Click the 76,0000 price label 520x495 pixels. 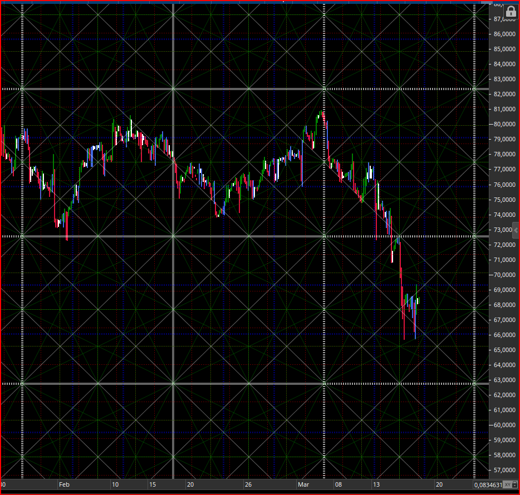pos(504,185)
